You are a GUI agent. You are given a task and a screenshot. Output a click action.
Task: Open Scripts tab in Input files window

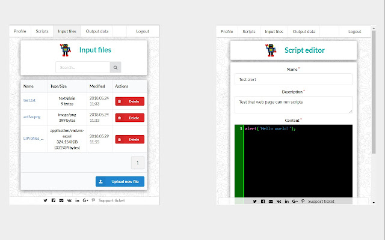[42, 31]
